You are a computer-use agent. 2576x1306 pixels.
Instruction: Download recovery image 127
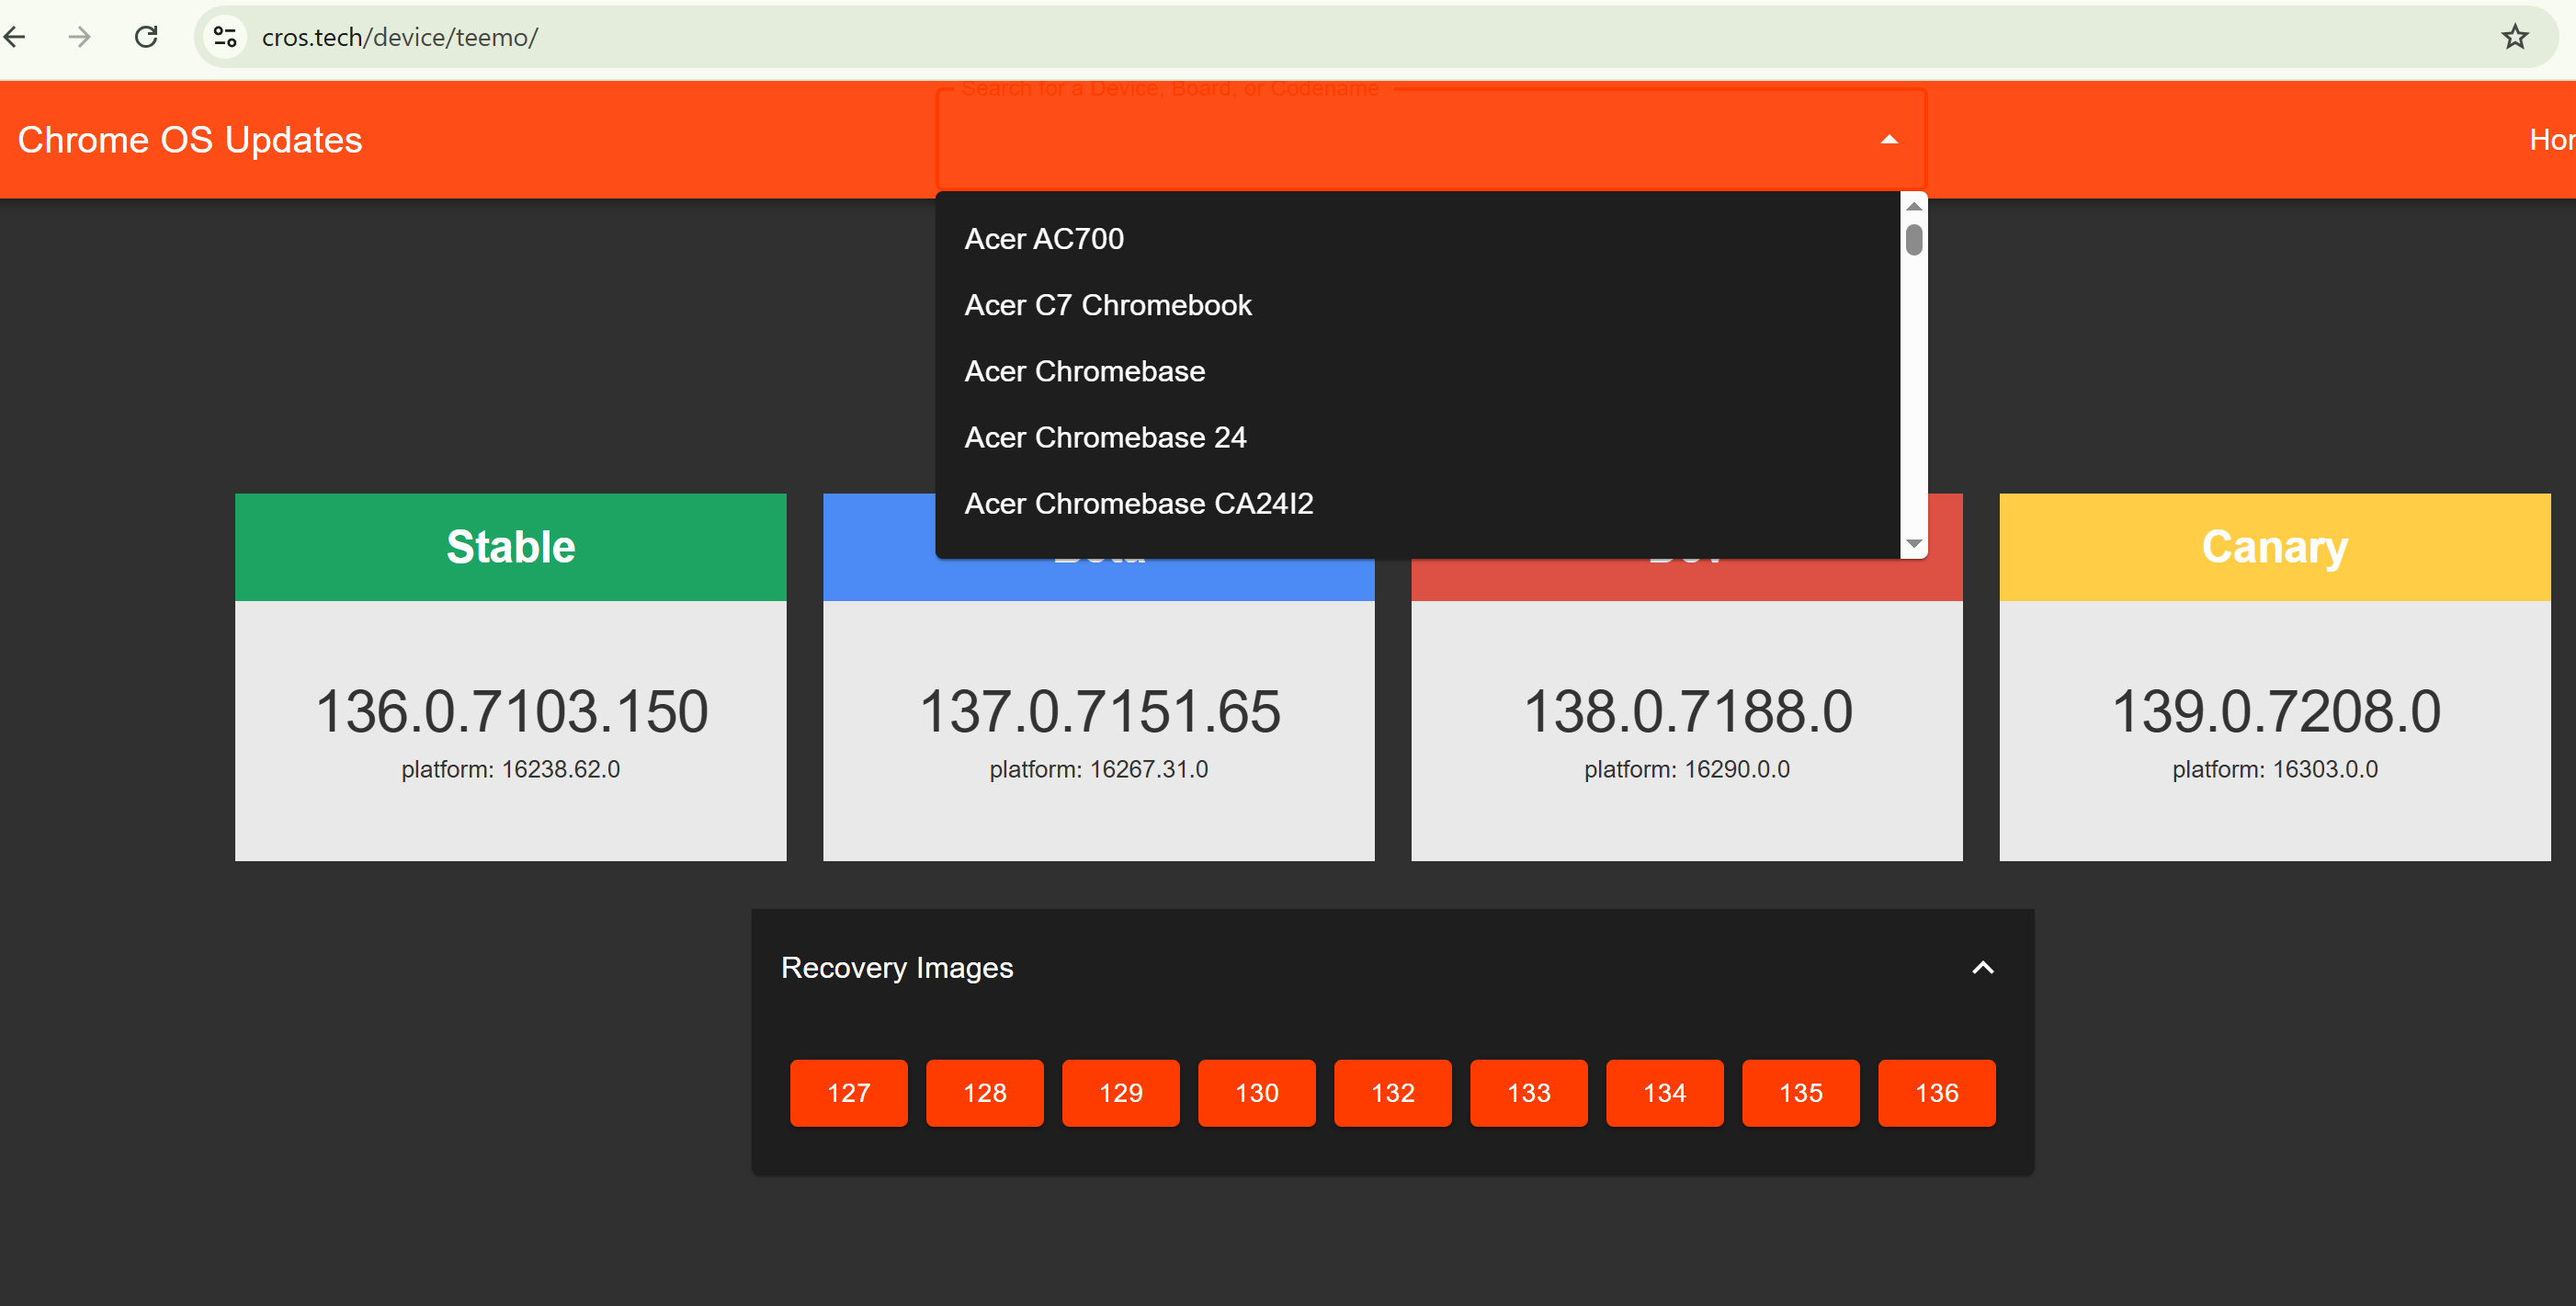click(x=849, y=1093)
